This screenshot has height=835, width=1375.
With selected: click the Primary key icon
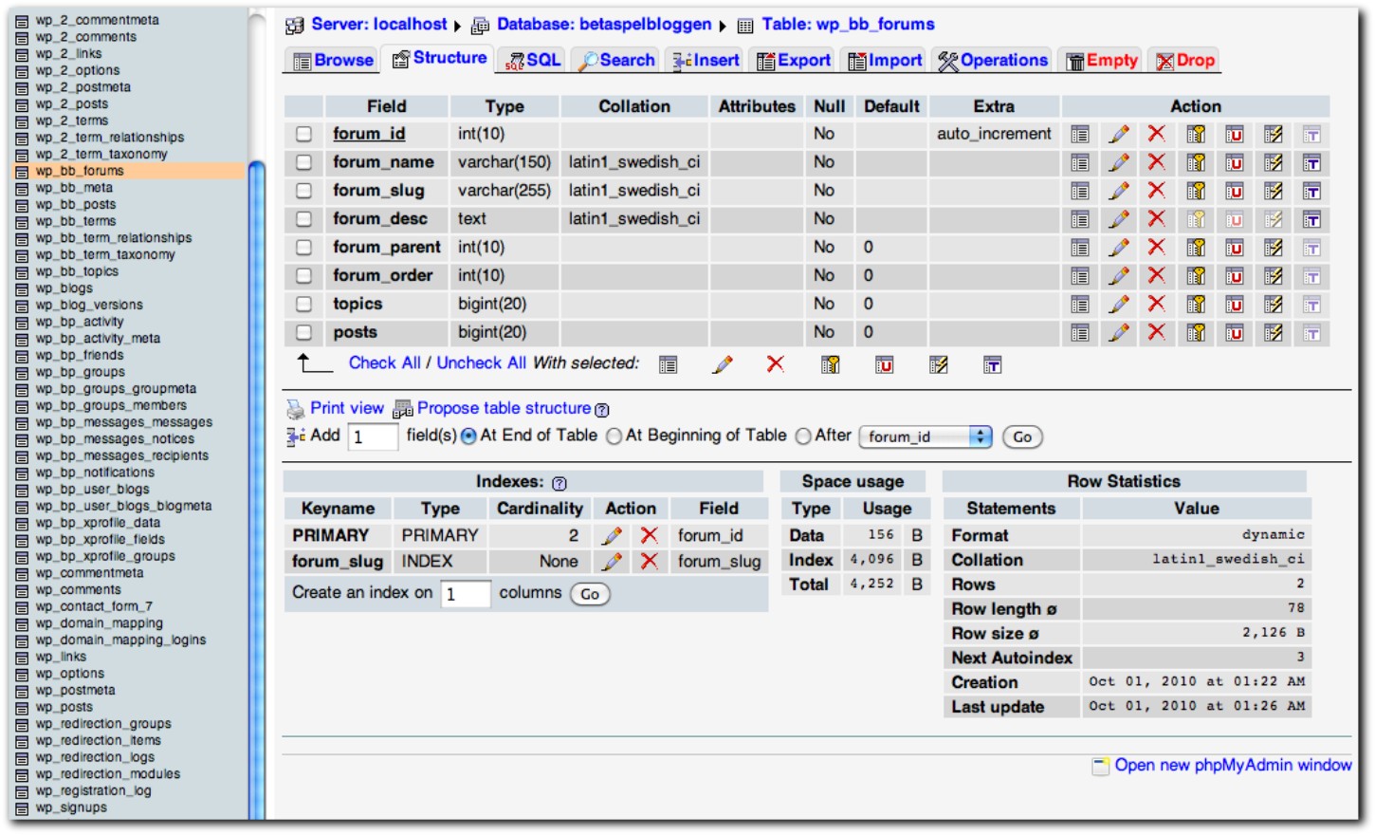point(831,364)
